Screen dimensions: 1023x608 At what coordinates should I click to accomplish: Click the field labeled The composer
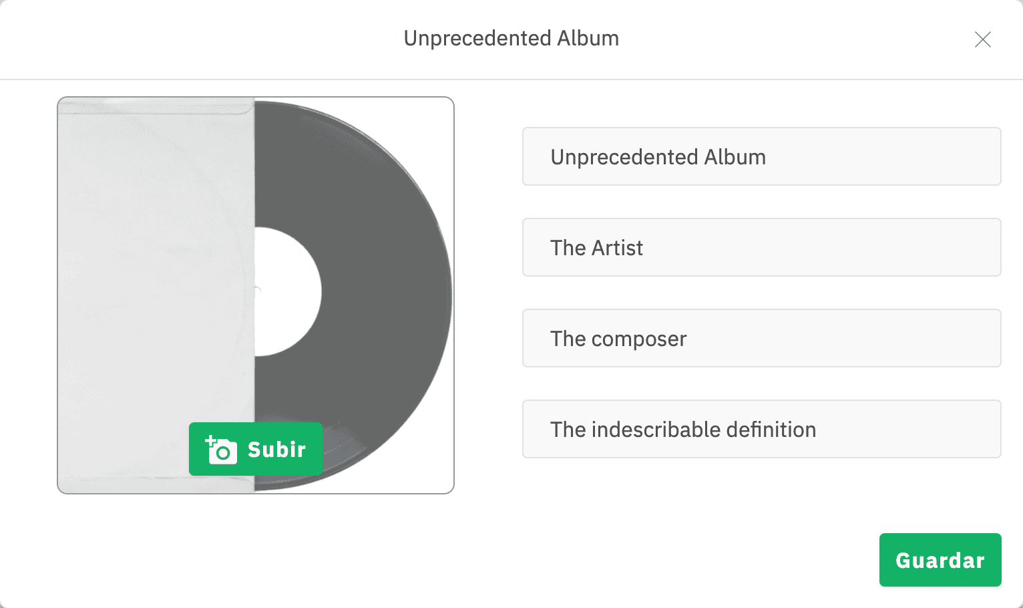(x=761, y=338)
